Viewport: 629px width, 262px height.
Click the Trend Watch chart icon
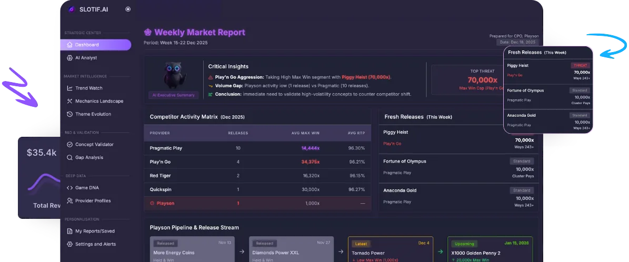[70, 88]
